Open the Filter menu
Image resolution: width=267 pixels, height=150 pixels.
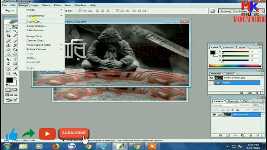58,5
